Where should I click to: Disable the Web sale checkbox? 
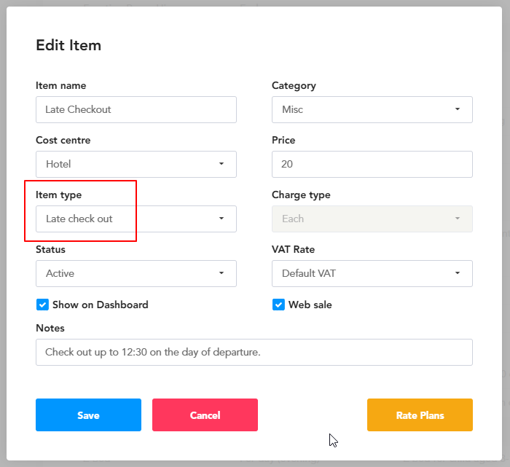[x=278, y=305]
